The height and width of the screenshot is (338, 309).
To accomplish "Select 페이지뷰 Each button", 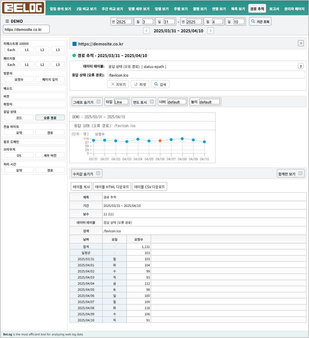I will (x=11, y=64).
